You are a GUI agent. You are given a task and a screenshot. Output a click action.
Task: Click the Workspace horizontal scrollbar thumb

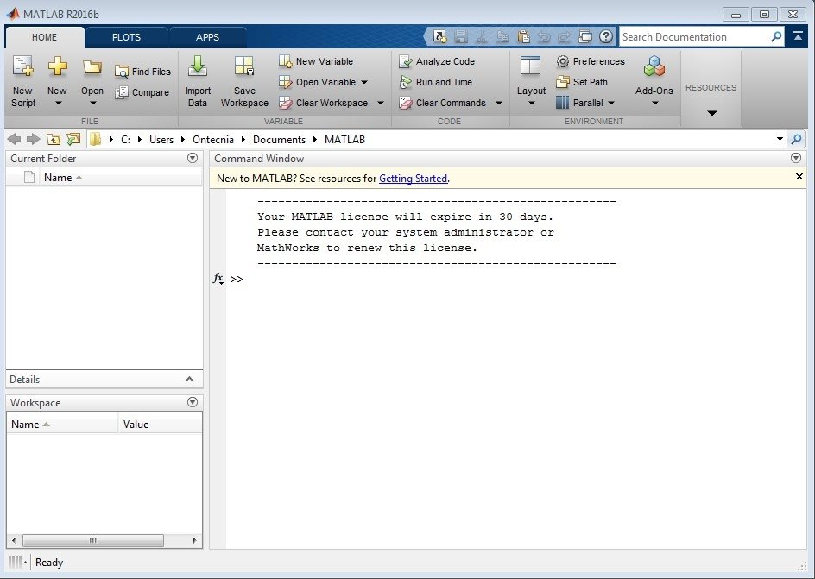click(x=93, y=540)
